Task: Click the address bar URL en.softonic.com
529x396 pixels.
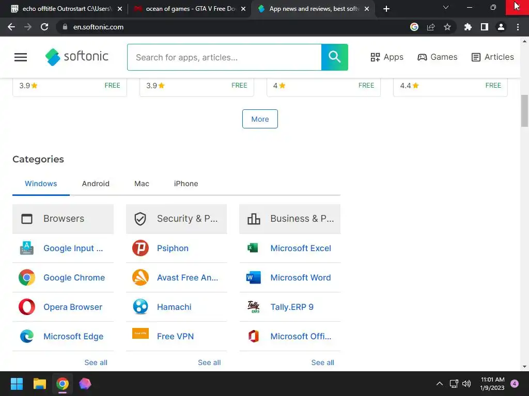Action: (x=98, y=27)
